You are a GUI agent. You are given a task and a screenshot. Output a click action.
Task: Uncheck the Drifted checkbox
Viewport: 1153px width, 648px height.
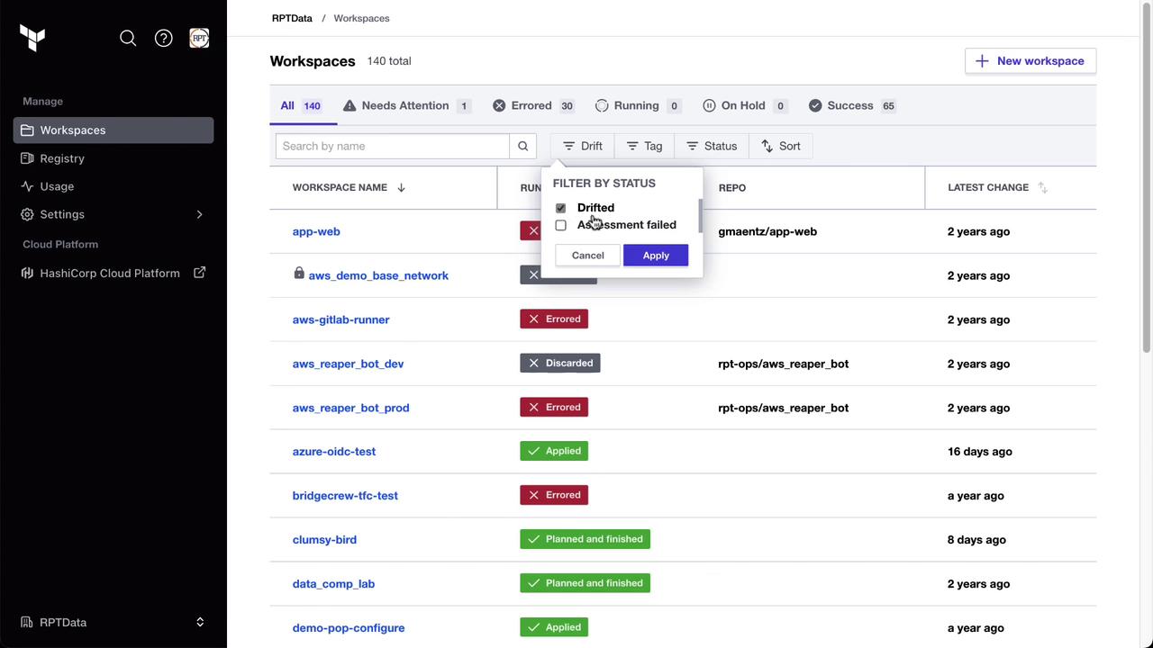coord(560,208)
